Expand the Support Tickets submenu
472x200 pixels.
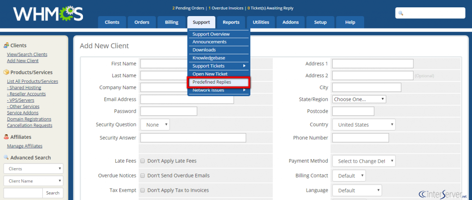pyautogui.click(x=219, y=66)
